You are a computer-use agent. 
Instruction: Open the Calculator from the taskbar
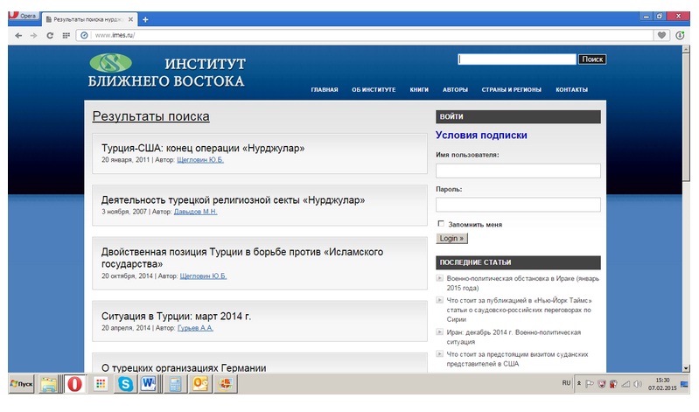(175, 383)
